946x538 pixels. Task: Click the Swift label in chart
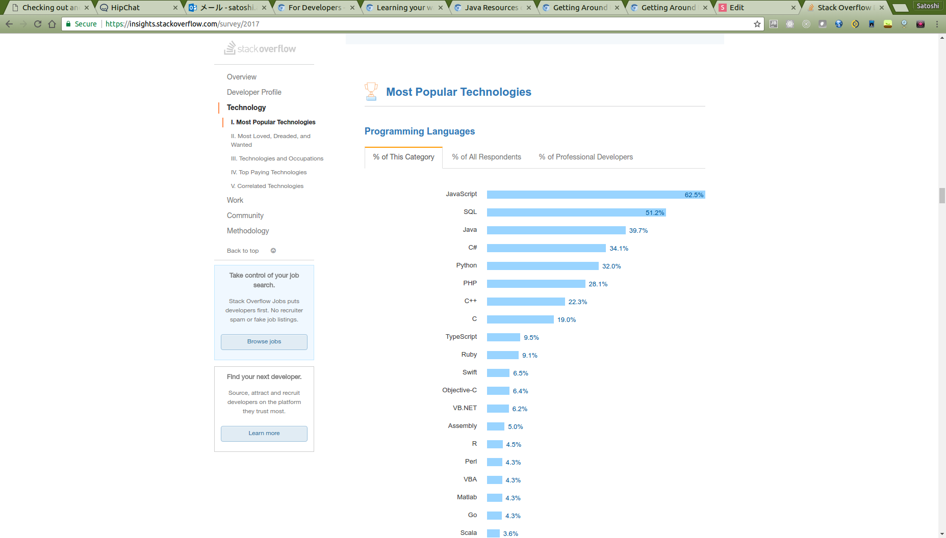(470, 372)
